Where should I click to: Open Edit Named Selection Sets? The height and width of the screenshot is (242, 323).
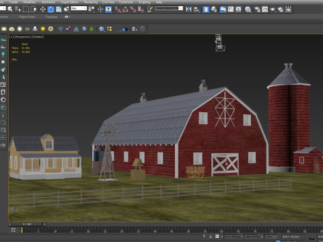tap(150, 9)
